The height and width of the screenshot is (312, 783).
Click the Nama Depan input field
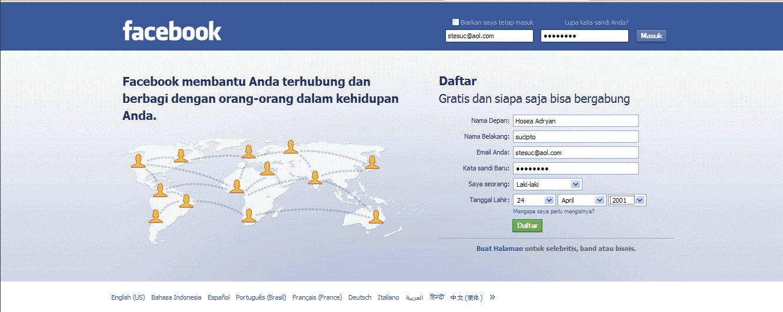(575, 121)
